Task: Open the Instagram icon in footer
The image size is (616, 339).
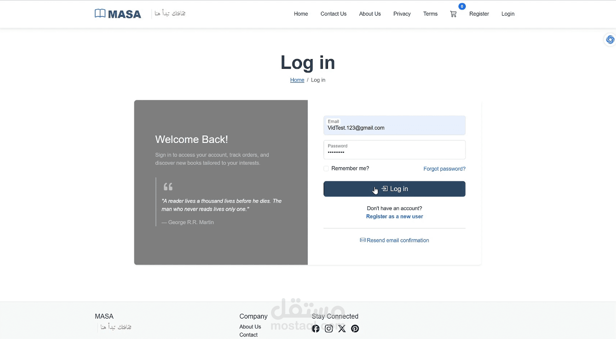Action: pyautogui.click(x=329, y=328)
